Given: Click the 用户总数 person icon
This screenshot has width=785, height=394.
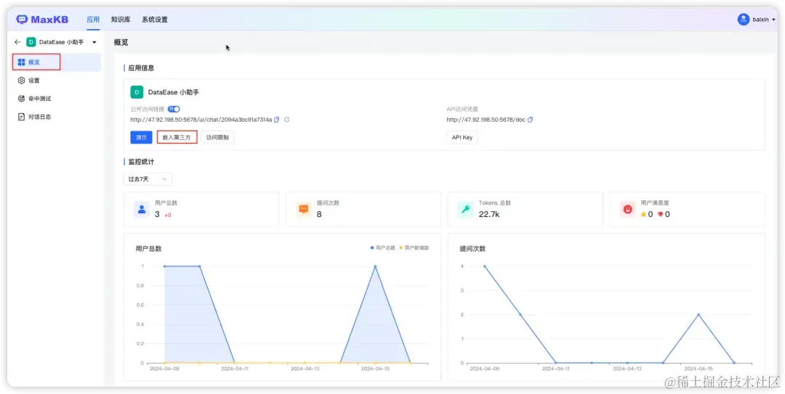Looking at the screenshot, I should [x=142, y=209].
